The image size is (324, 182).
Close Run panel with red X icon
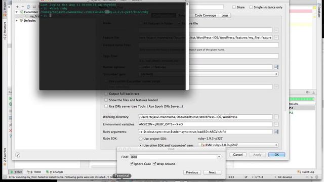pos(10,130)
